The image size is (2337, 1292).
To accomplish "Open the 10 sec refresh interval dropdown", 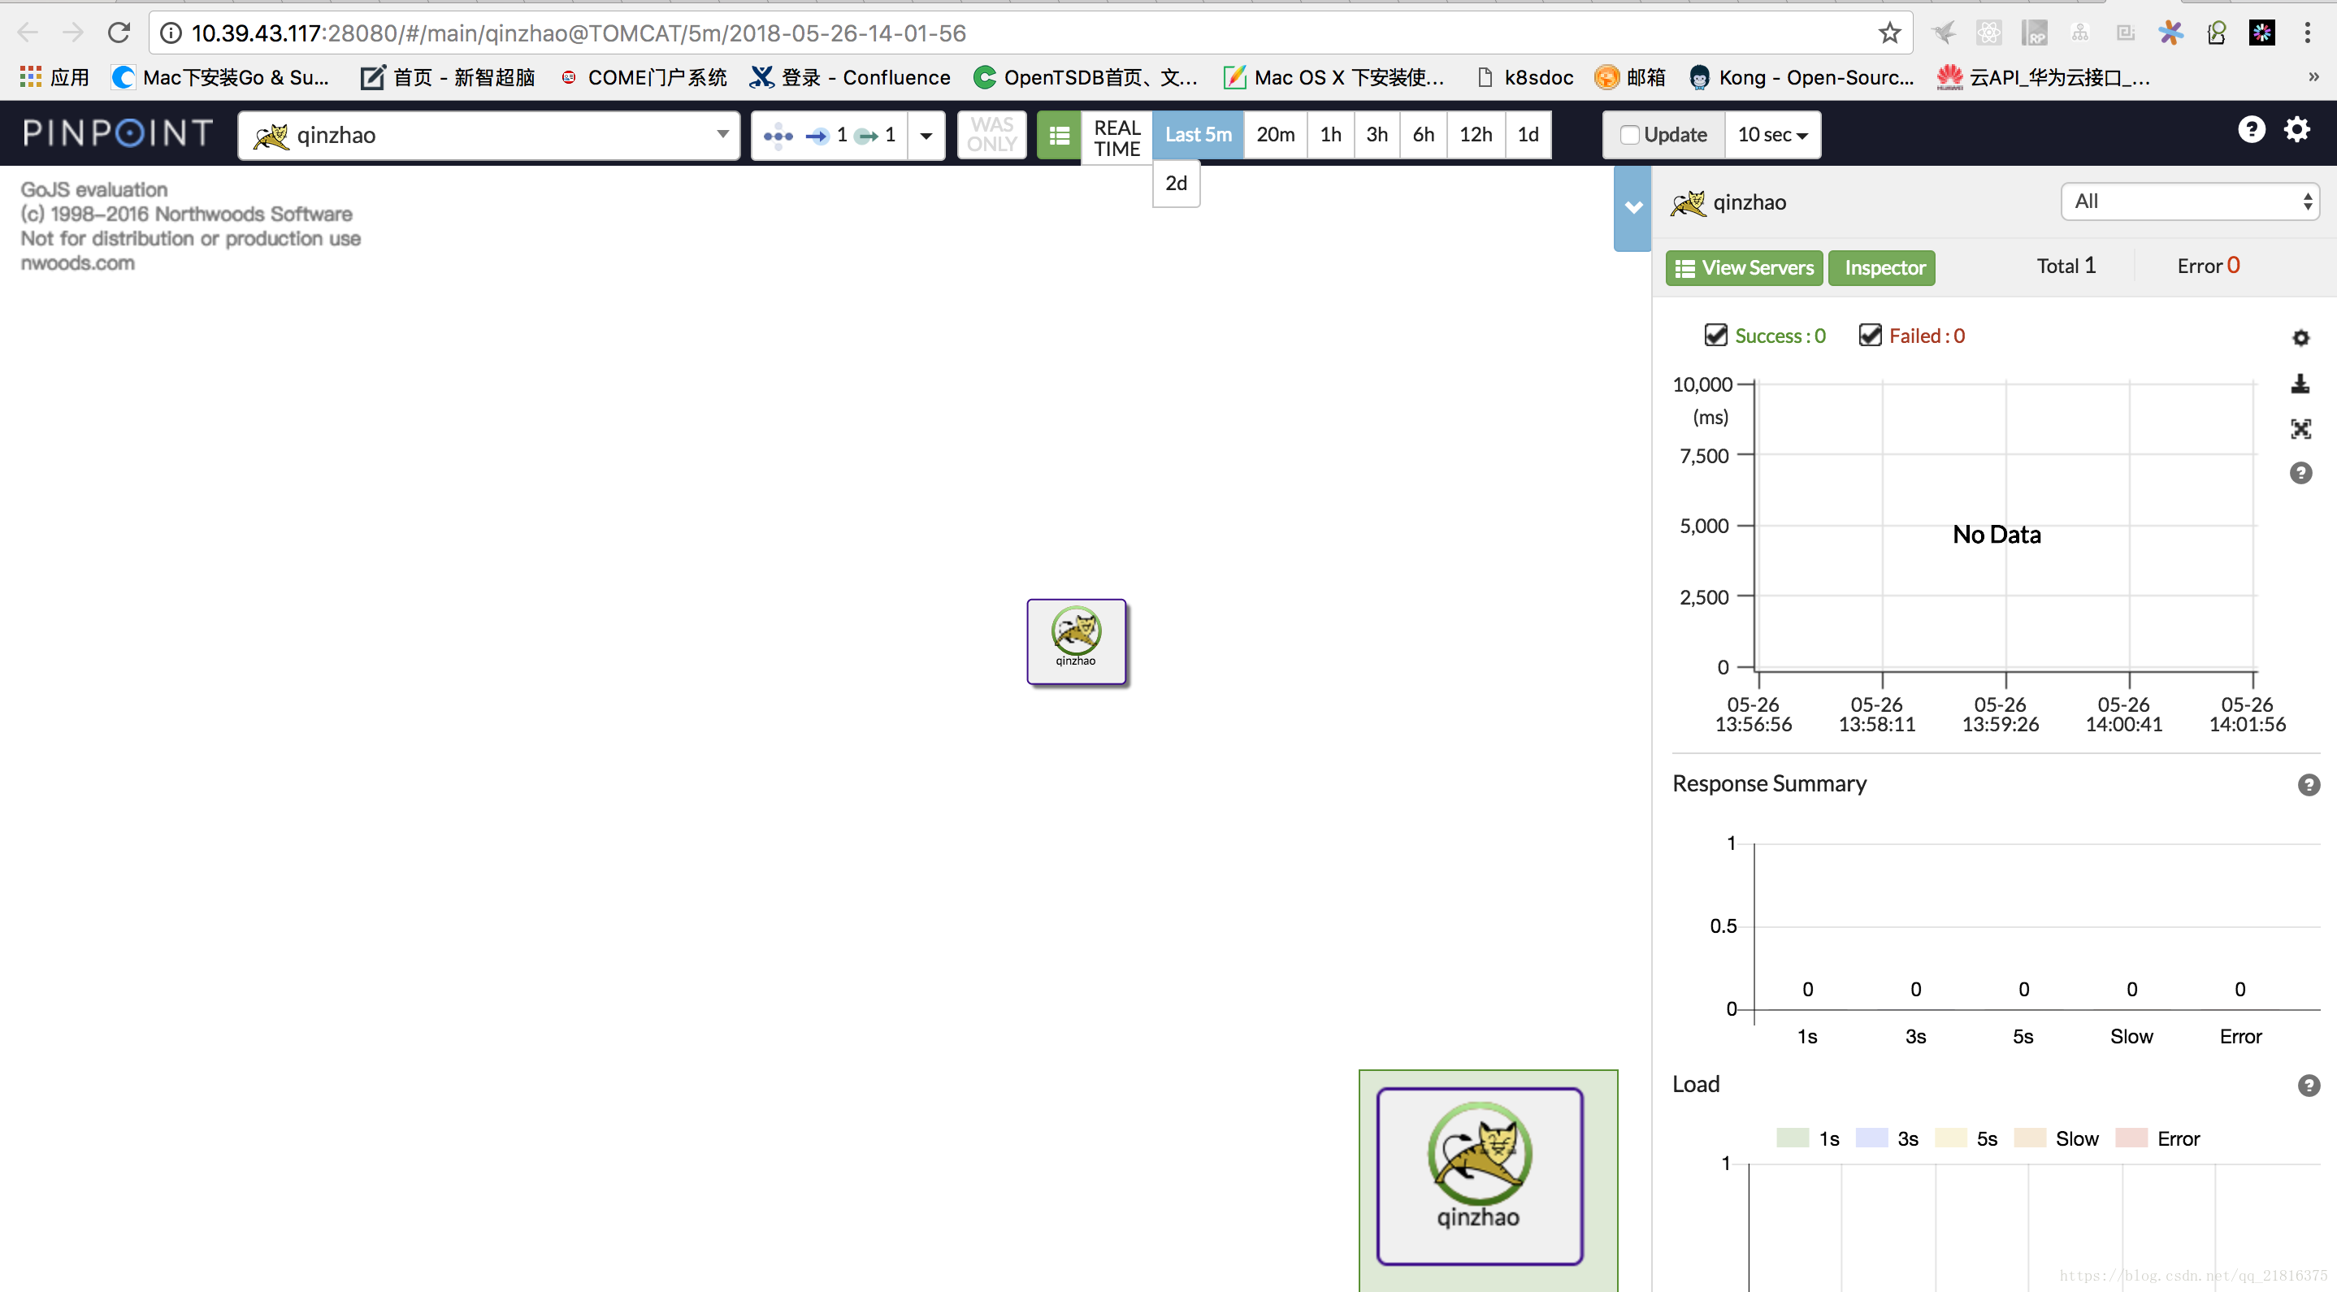I will 1771,132.
